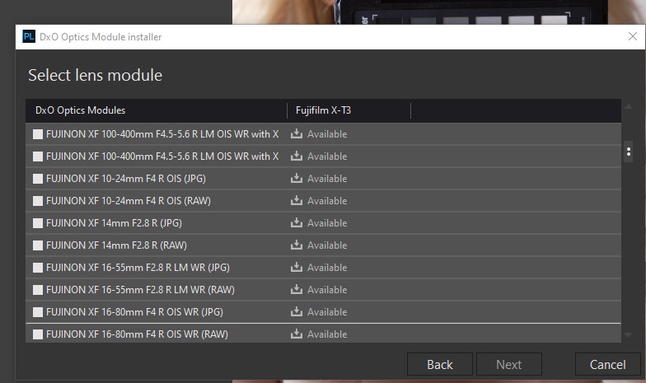The image size is (646, 383).
Task: Click the DxO Optics Modules column header
Action: click(x=157, y=110)
